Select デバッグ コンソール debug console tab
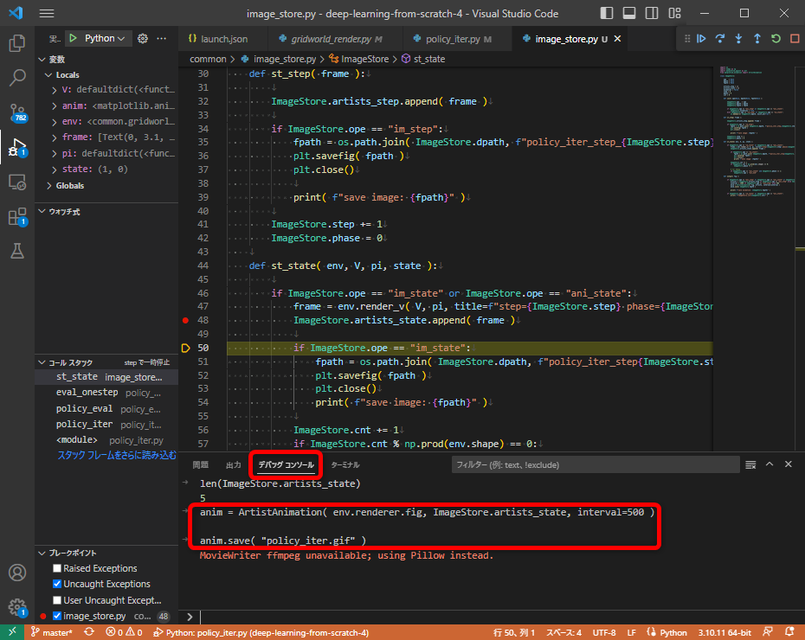 pyautogui.click(x=286, y=464)
